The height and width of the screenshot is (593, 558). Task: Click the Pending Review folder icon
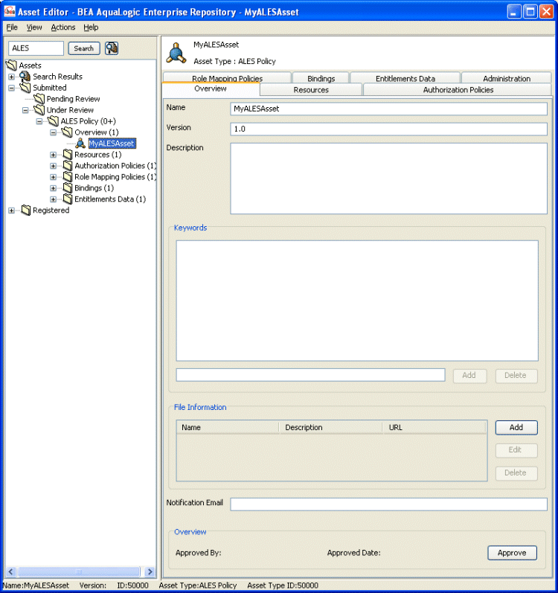(39, 99)
